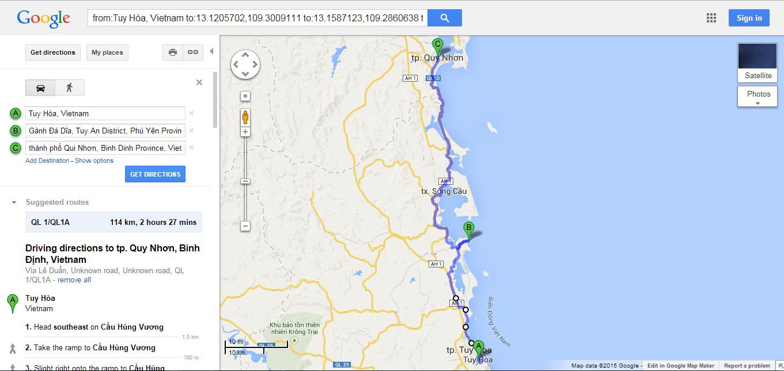
Task: Close the directions form X
Action: (x=199, y=82)
